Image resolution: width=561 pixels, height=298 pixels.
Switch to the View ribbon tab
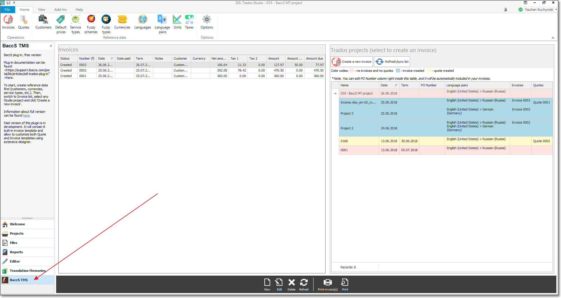42,10
